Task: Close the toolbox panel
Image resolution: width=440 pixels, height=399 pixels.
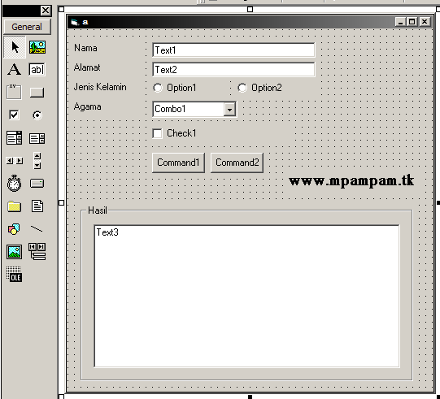Action: tap(46, 11)
